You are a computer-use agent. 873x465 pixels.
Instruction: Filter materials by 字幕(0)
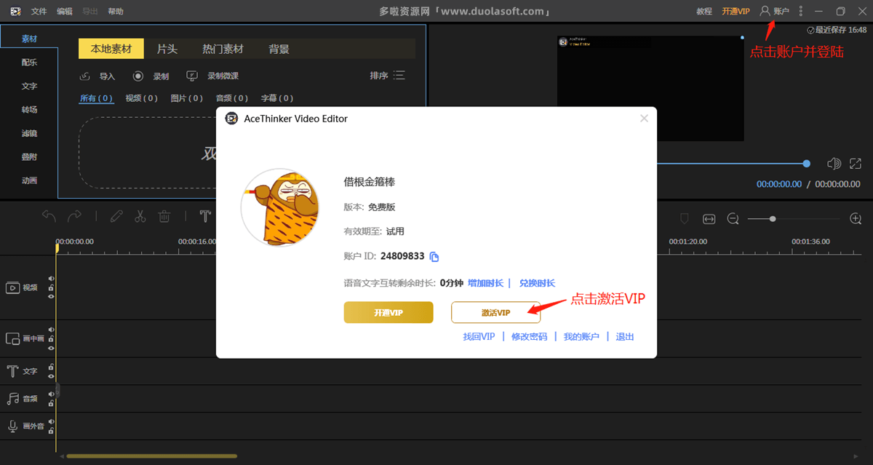click(277, 98)
